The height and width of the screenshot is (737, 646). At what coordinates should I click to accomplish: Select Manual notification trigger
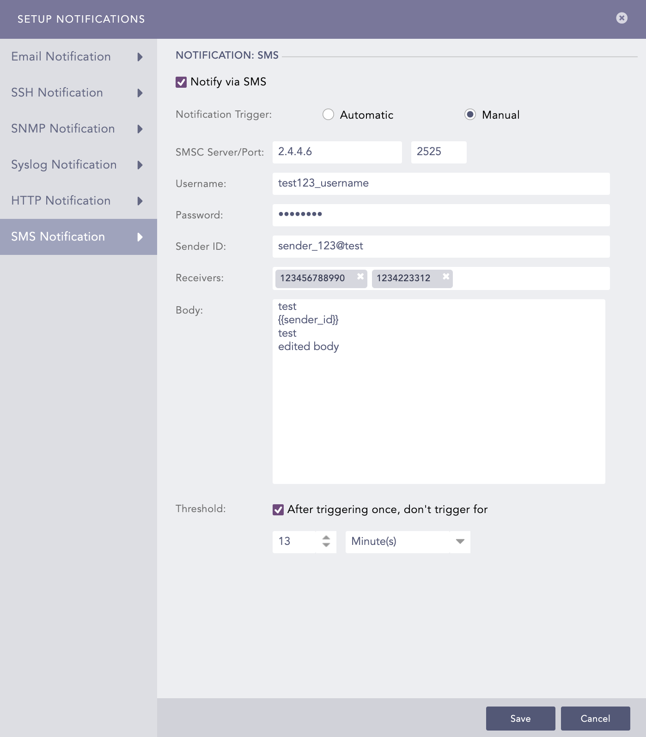[470, 115]
